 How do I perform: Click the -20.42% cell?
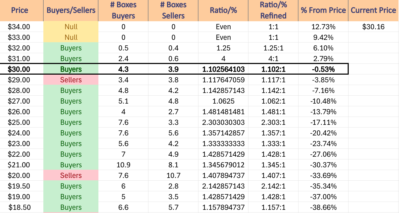pos(323,133)
